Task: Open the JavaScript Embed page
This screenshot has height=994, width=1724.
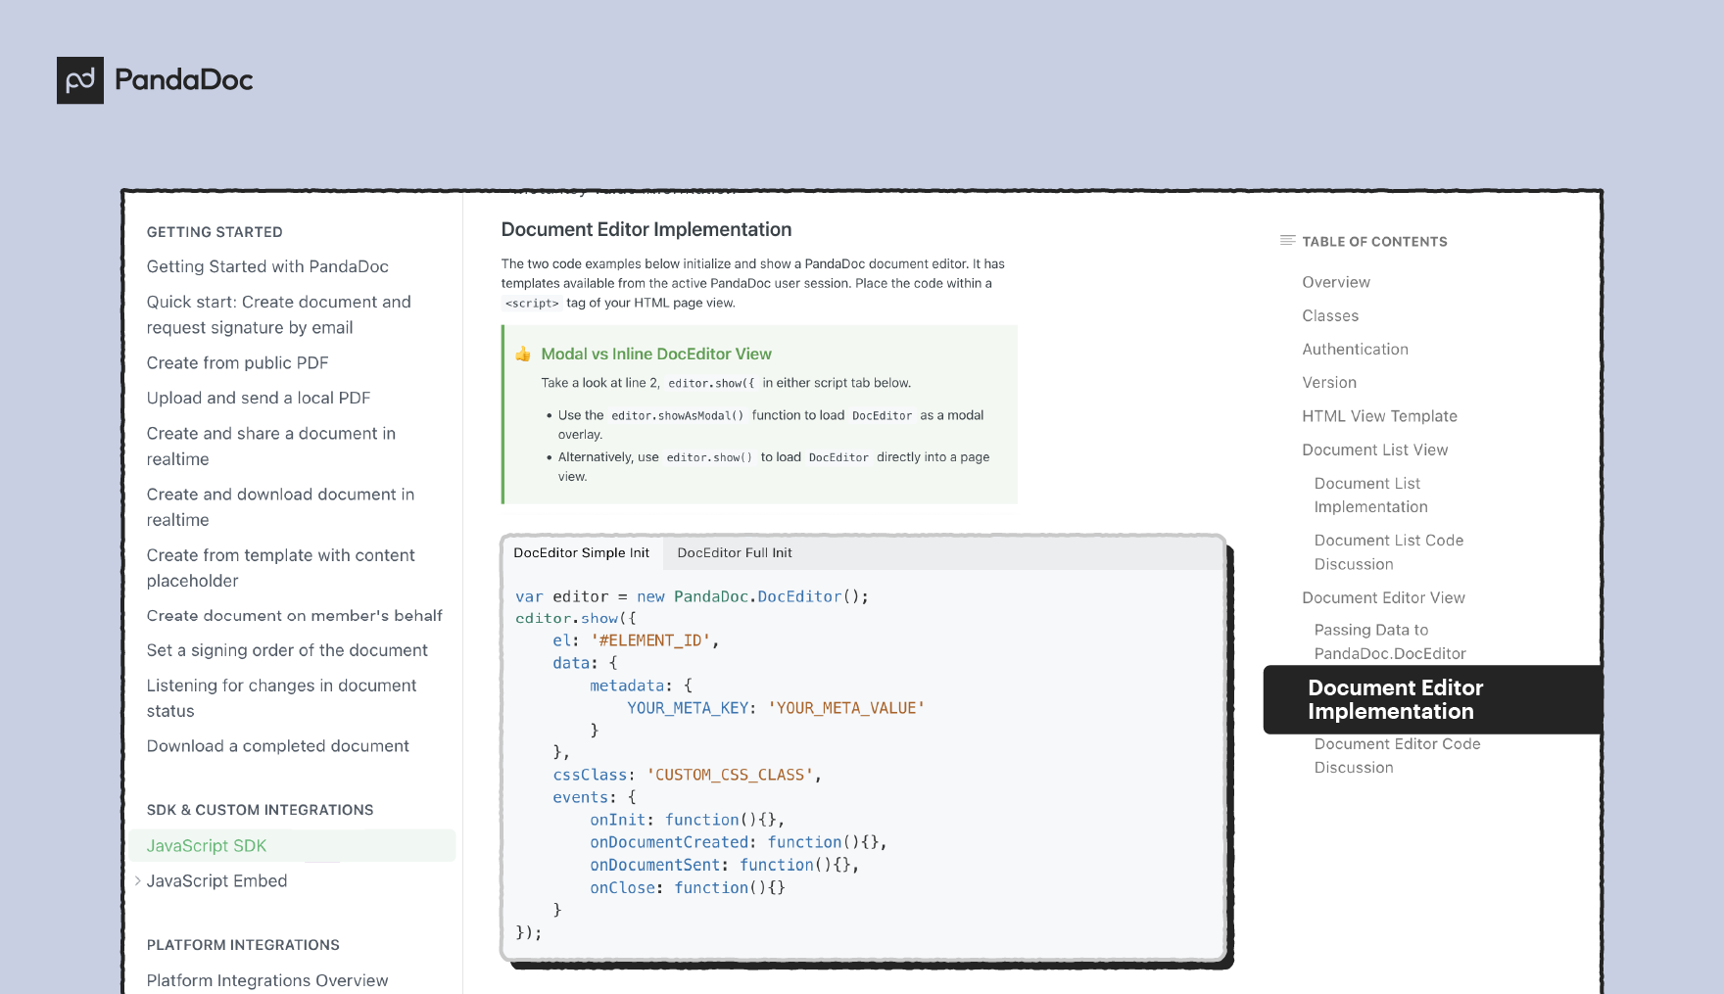Action: (x=217, y=881)
